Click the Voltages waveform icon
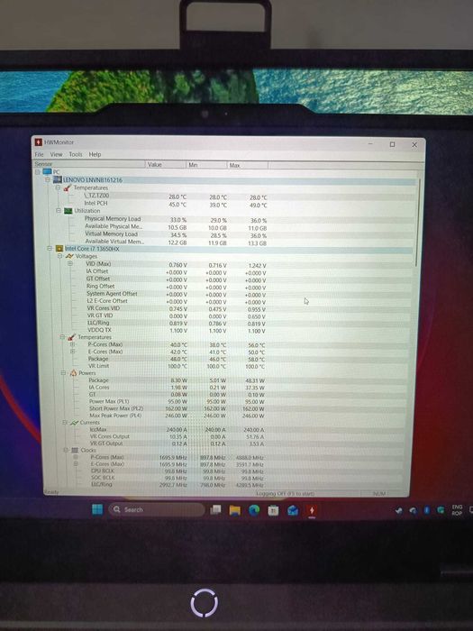Image resolution: width=473 pixels, height=631 pixels. click(x=69, y=256)
